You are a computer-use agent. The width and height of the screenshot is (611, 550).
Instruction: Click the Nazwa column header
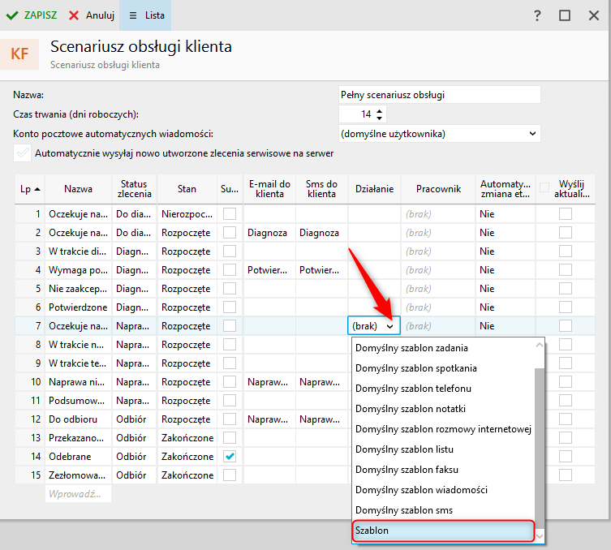coord(79,189)
